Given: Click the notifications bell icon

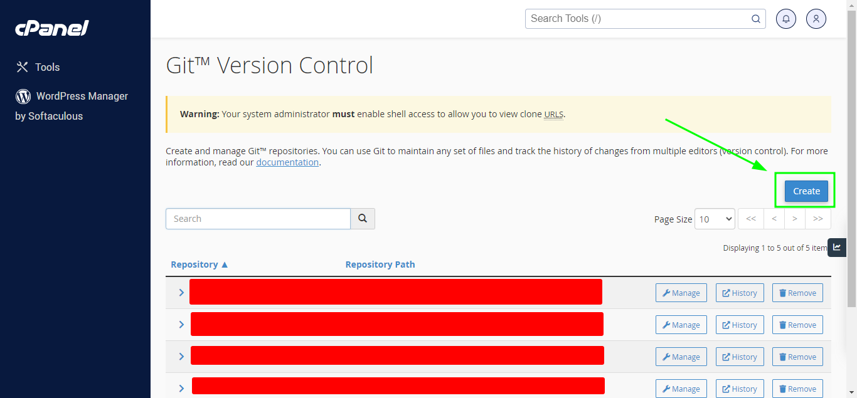Looking at the screenshot, I should coord(786,19).
